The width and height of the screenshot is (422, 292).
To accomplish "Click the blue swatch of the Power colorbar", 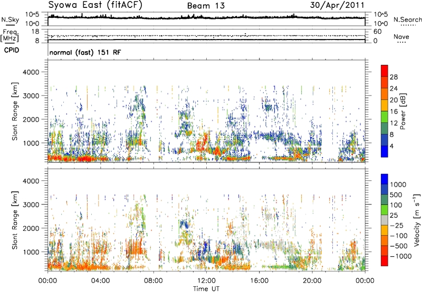I will (x=385, y=151).
